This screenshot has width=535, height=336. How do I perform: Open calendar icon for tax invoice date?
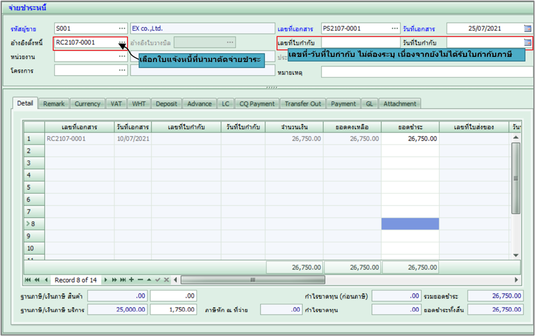[527, 43]
